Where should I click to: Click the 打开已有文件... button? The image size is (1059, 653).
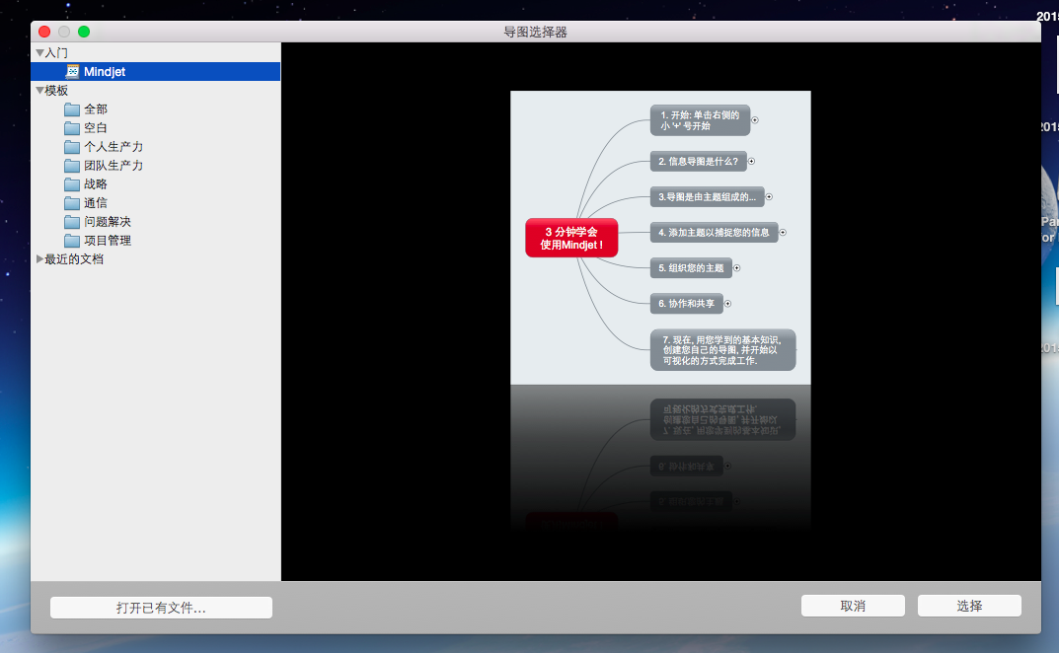[x=162, y=608]
